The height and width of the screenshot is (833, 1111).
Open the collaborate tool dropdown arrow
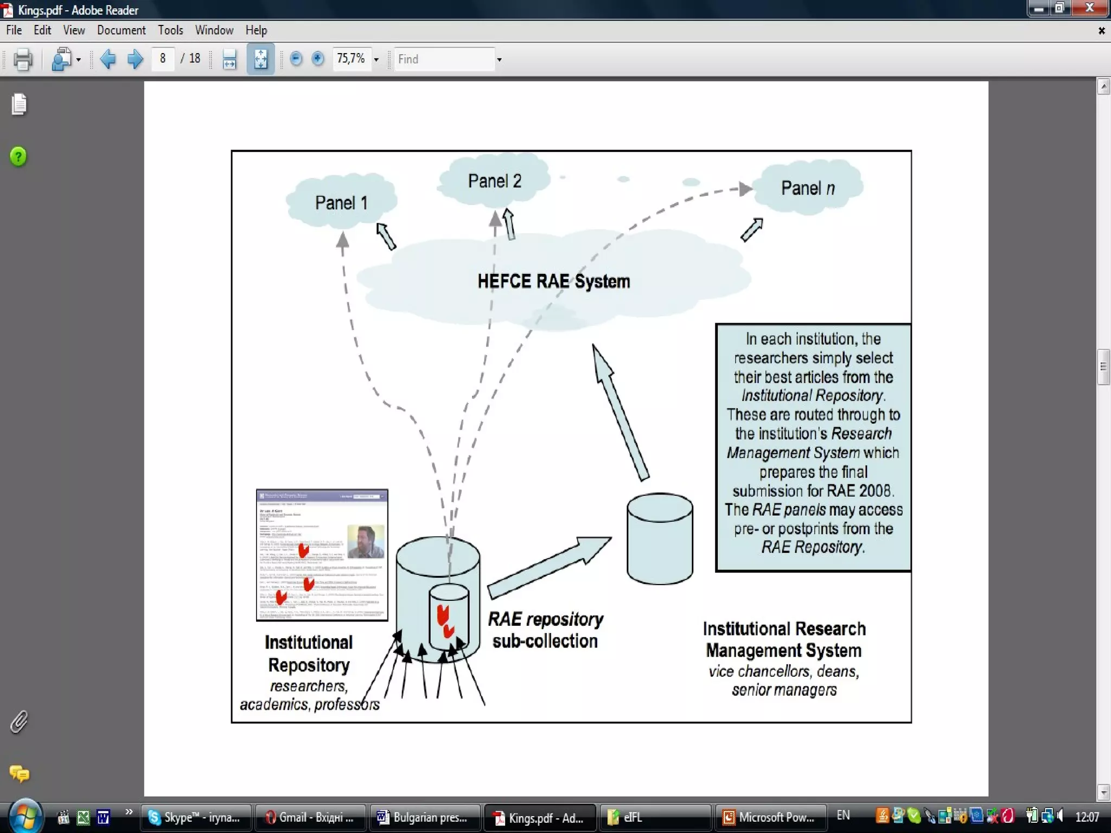(x=79, y=59)
